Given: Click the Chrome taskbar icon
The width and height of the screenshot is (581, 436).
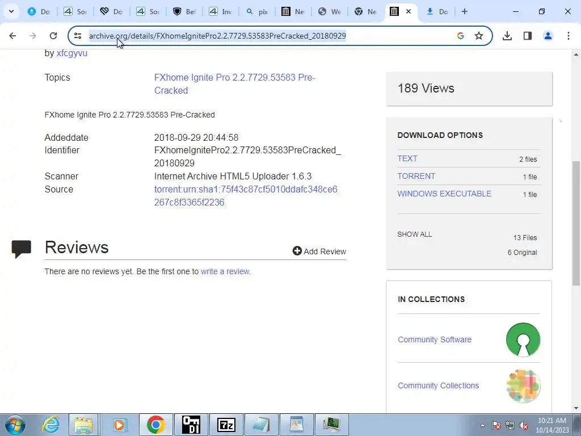Looking at the screenshot, I should point(155,425).
